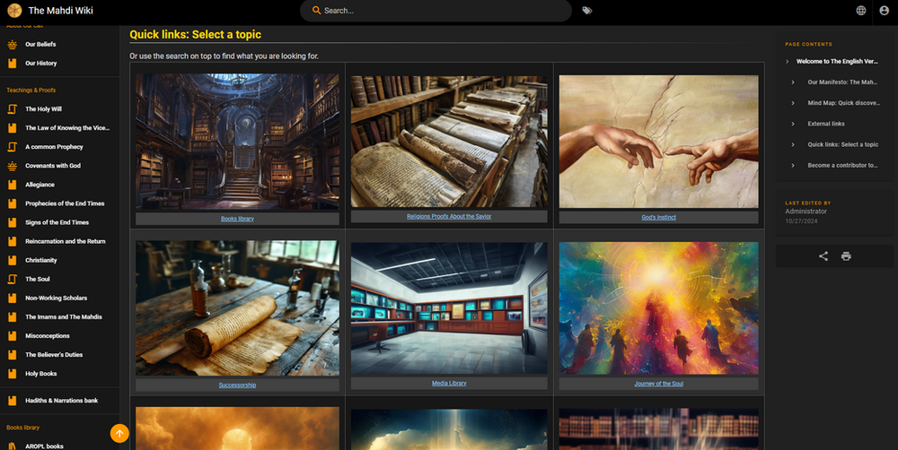Jump to Mind Map: Quick discove... section
898x450 pixels.
(843, 103)
